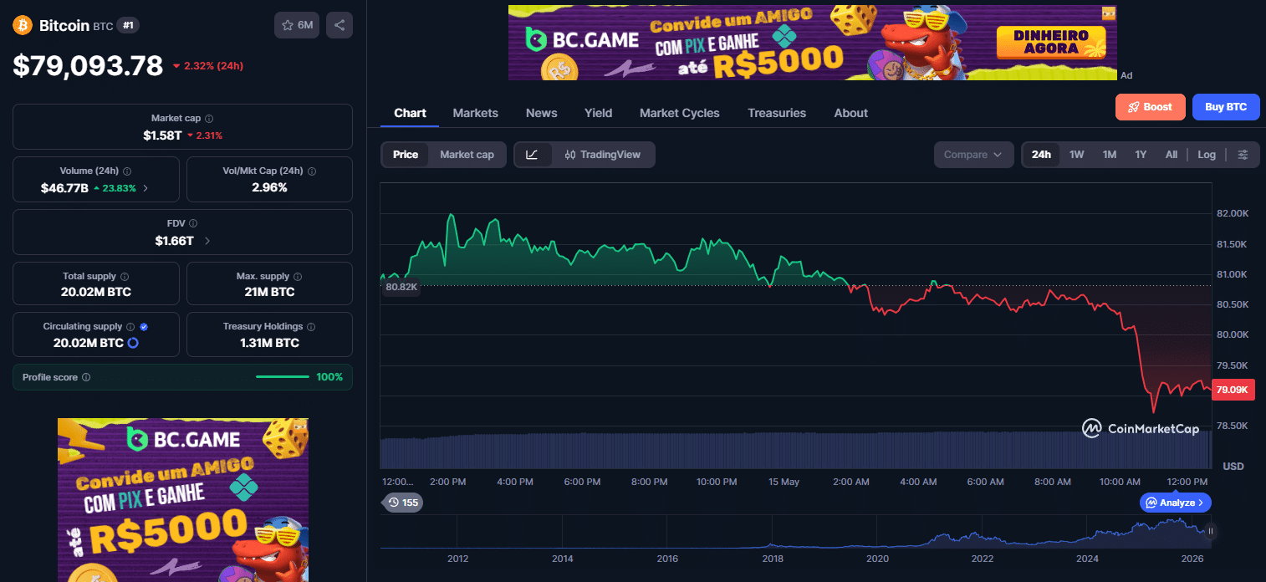Click the CoinMarketCap watermark logo
1266x582 pixels.
coord(1141,428)
